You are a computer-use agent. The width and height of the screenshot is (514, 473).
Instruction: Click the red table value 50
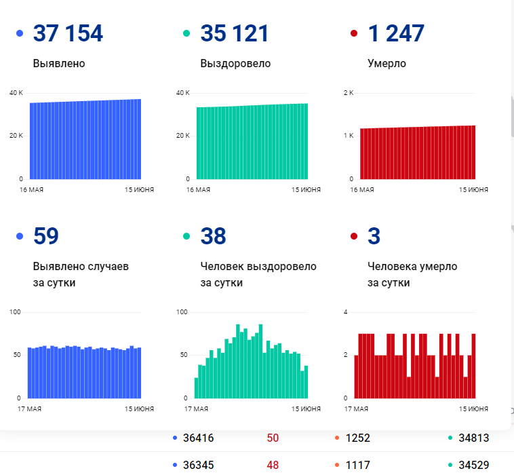click(x=273, y=438)
